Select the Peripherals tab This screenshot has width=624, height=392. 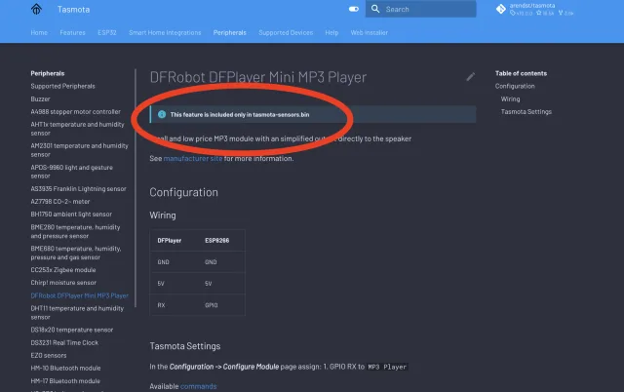point(230,32)
